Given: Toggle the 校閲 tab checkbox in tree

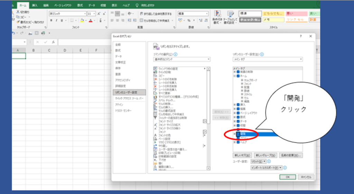Looking at the screenshot, I should coord(238,125).
